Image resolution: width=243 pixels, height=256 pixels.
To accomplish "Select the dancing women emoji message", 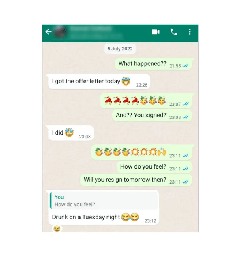I will tap(147, 101).
